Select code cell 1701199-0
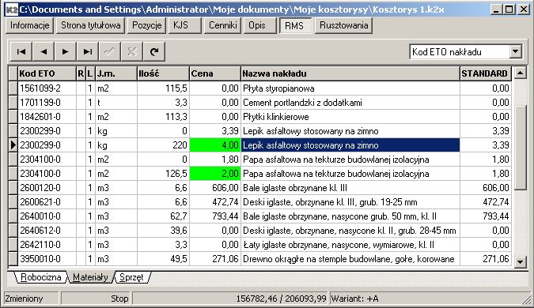The width and height of the screenshot is (534, 308). pyautogui.click(x=47, y=103)
